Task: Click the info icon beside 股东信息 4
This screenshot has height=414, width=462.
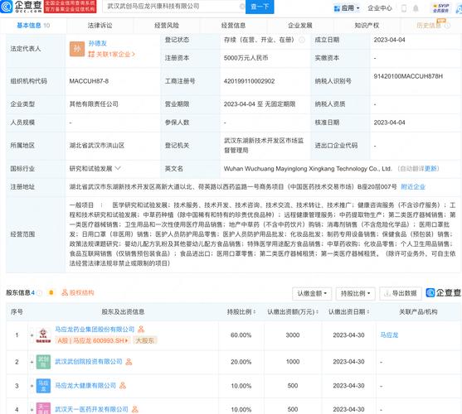Action: (40, 293)
